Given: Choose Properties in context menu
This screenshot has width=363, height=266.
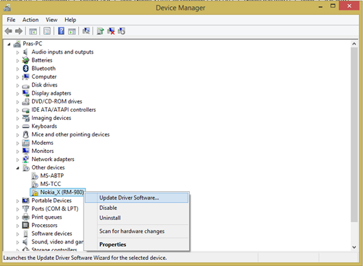Looking at the screenshot, I should click(x=136, y=245).
